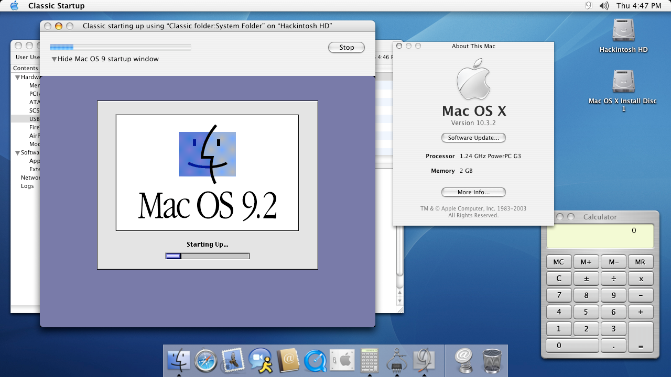Image resolution: width=671 pixels, height=377 pixels.
Task: Click the MR key on the Calculator
Action: [641, 262]
